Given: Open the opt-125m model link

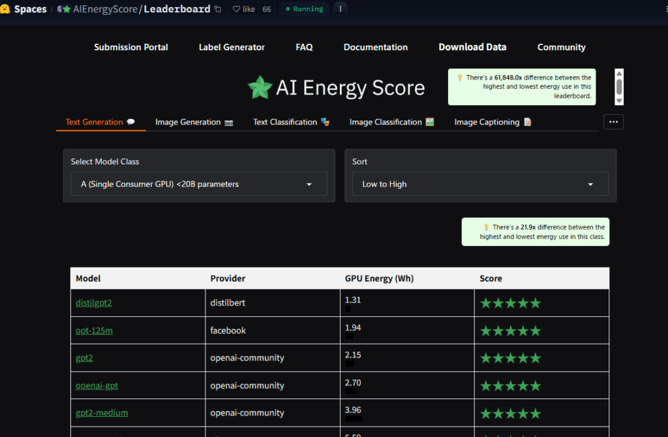Looking at the screenshot, I should (94, 331).
